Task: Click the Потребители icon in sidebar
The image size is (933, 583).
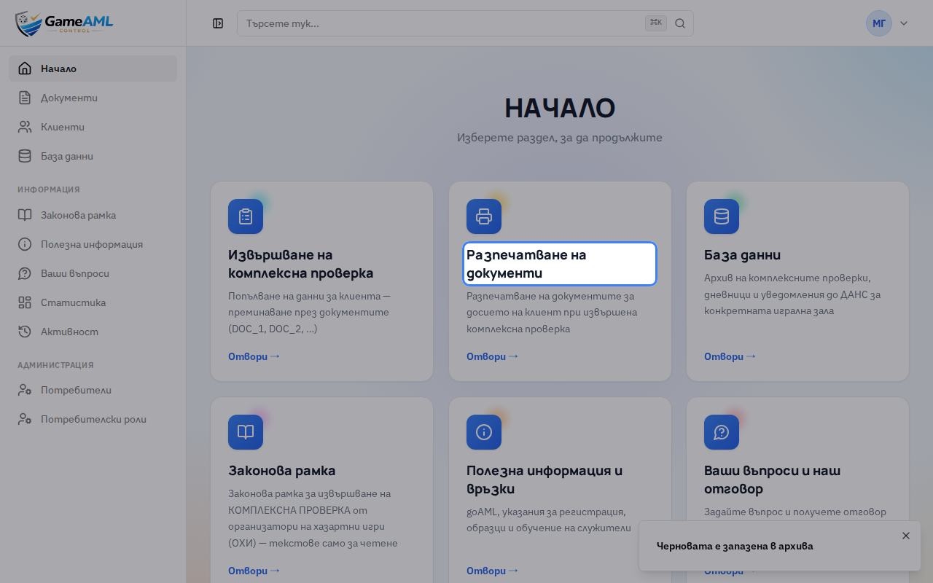Action: [25, 390]
